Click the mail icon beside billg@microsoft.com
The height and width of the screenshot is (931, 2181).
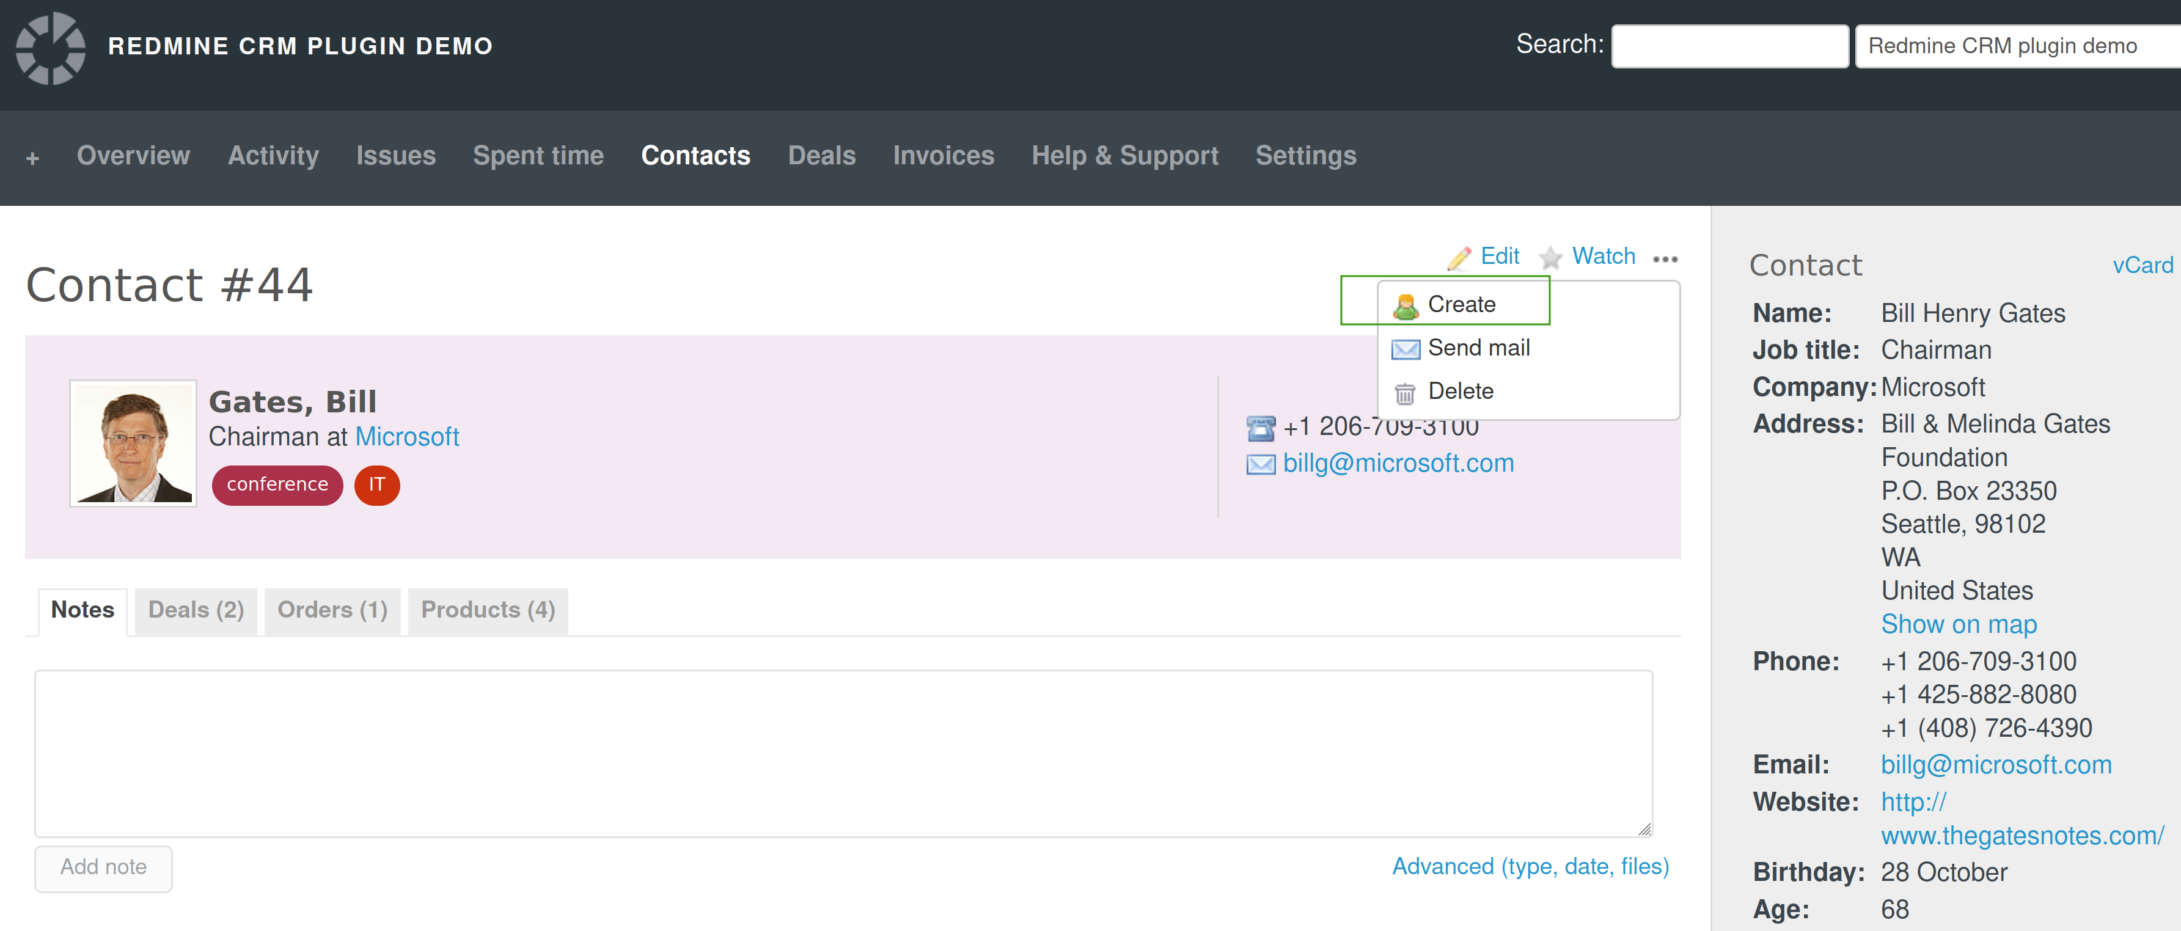click(1260, 464)
